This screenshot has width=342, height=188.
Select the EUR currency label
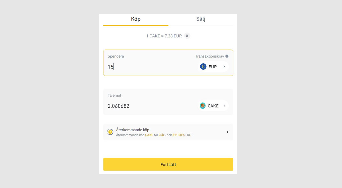tap(213, 67)
